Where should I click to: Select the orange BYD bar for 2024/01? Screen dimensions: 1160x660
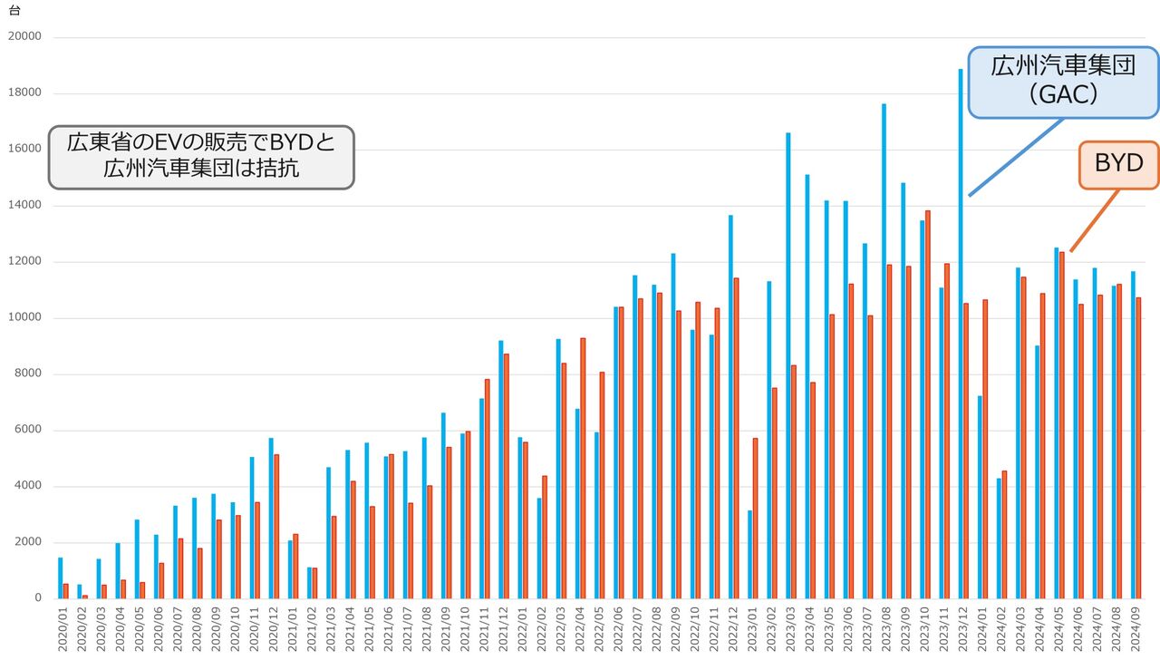tap(985, 449)
